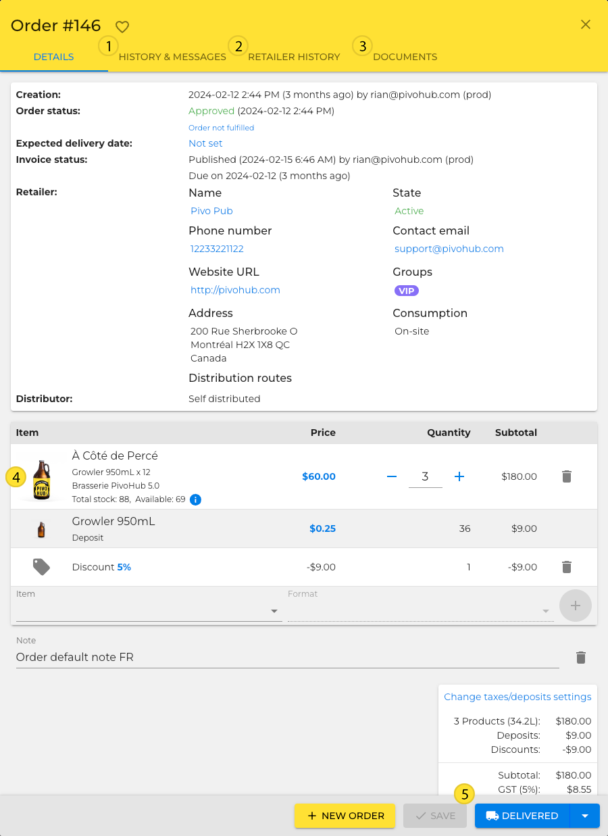608x836 pixels.
Task: Edit the quantity field showing 3
Action: pos(425,476)
